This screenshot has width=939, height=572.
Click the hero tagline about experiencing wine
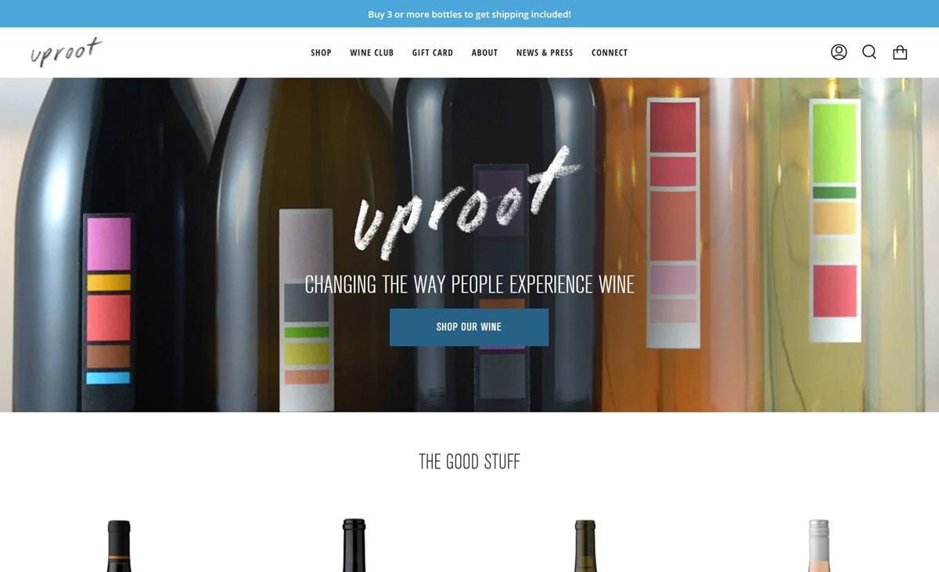pos(469,284)
